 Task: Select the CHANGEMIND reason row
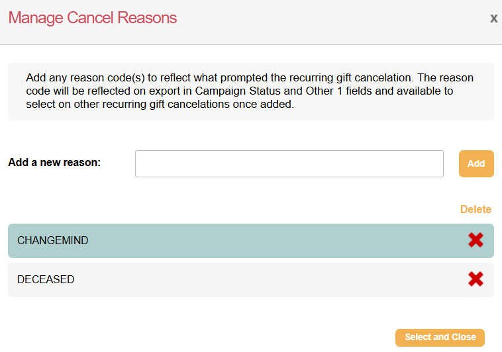238,240
